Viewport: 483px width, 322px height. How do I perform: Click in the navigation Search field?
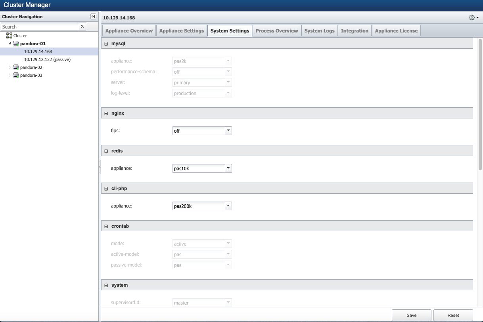click(40, 27)
